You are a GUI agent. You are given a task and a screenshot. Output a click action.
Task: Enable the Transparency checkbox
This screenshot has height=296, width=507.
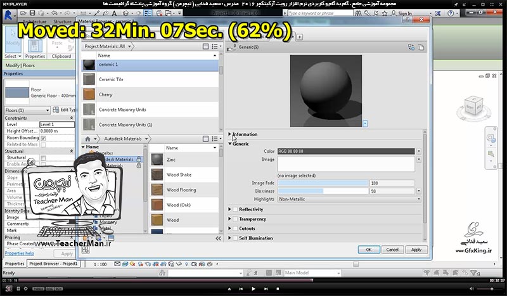pos(235,219)
